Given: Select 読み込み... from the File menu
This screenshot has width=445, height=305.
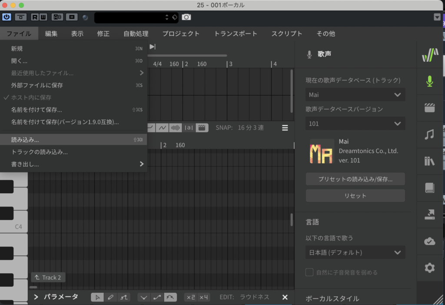Looking at the screenshot, I should pos(25,140).
